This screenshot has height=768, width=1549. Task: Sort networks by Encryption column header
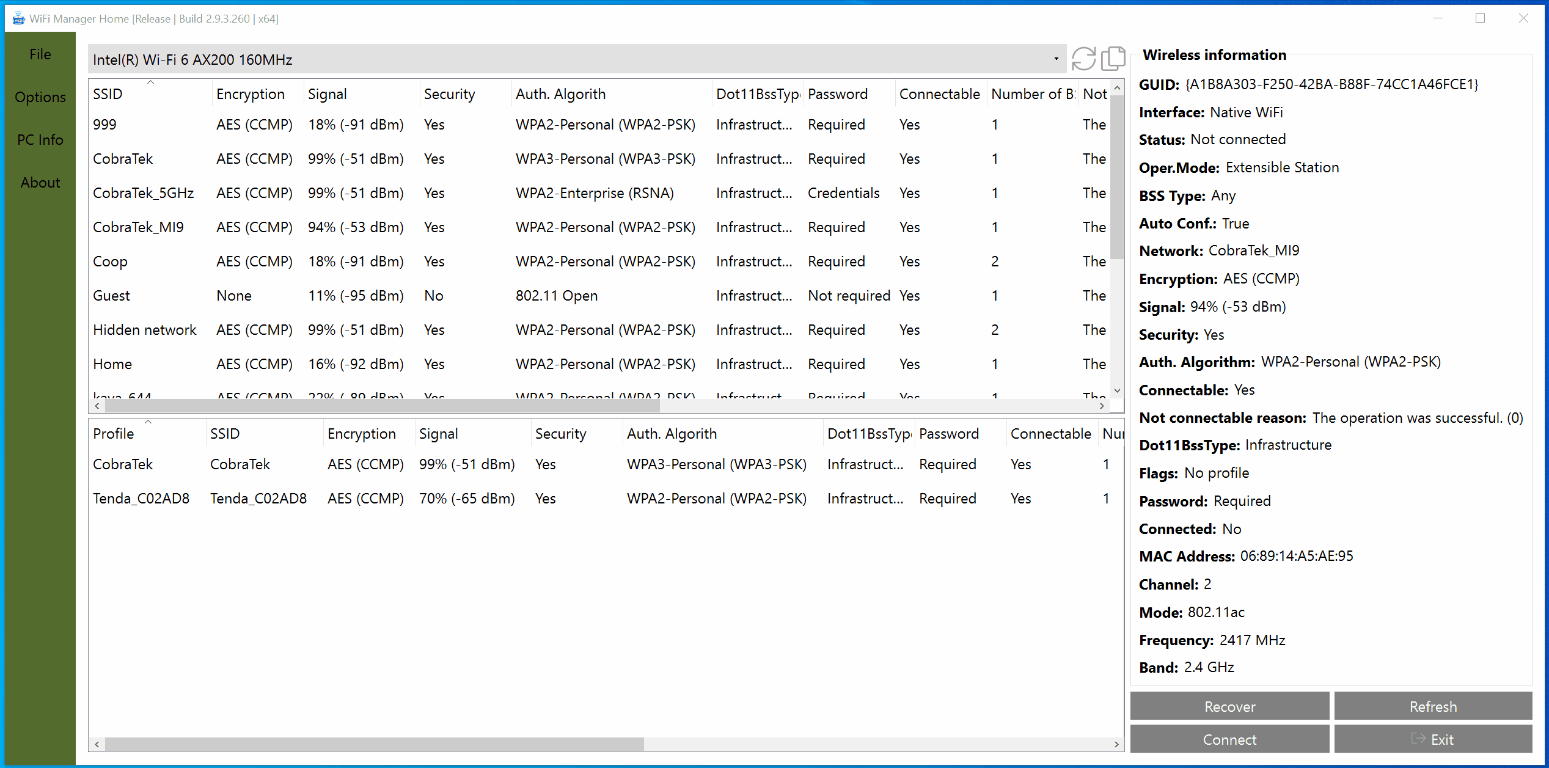(257, 94)
